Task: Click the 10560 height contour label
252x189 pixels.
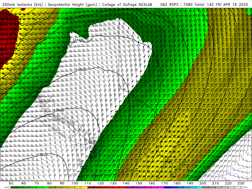Action: [x=59, y=110]
